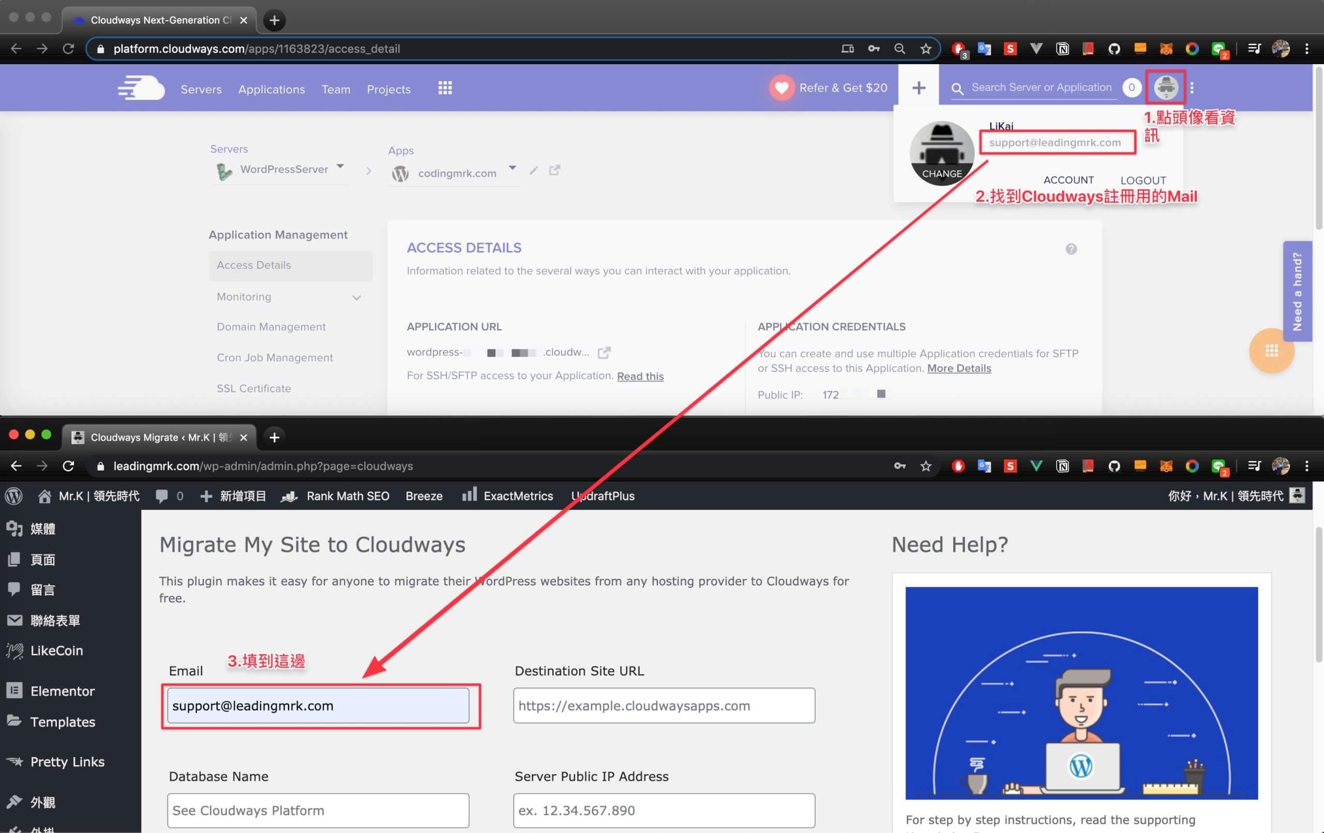This screenshot has width=1324, height=833.
Task: Reload the leadingmrk.com wp-admin page
Action: (68, 466)
